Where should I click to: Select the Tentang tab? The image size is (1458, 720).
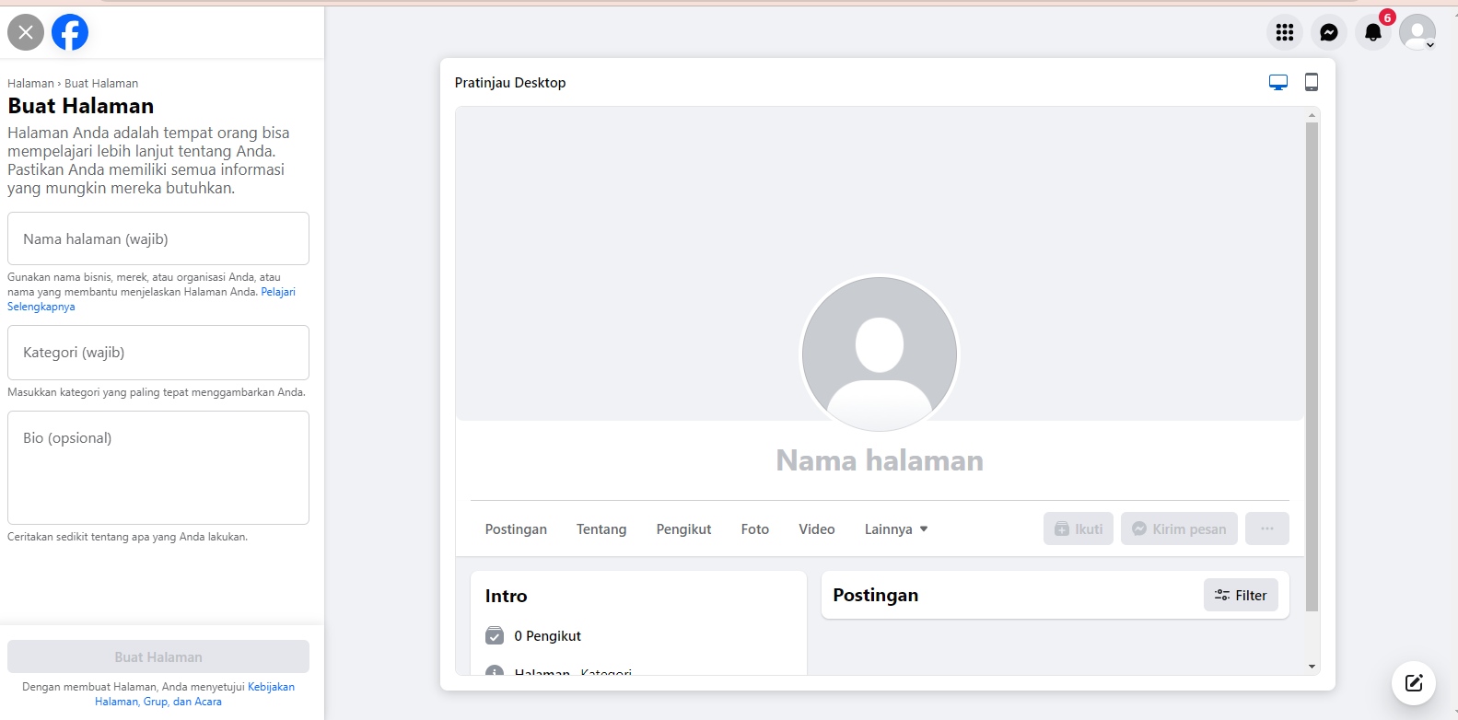601,529
